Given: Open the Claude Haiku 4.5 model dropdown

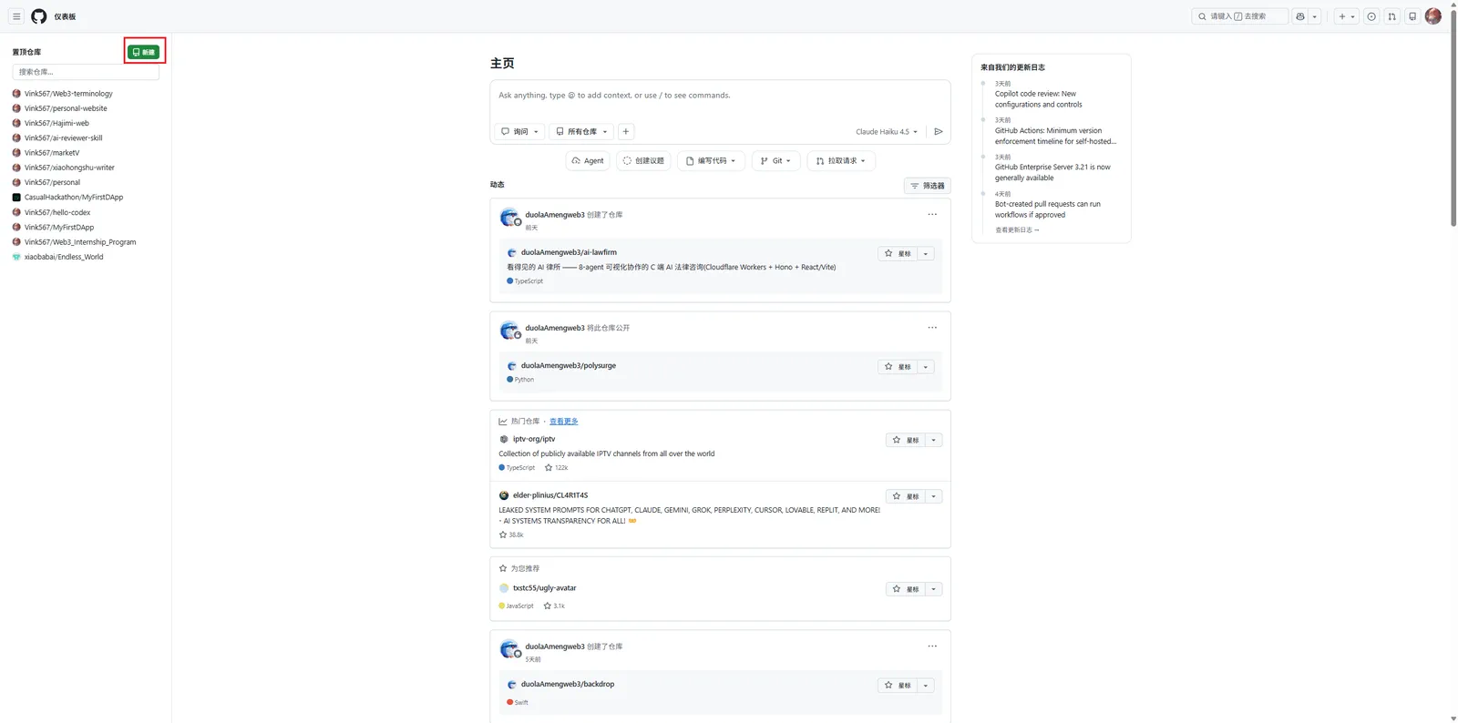Looking at the screenshot, I should [887, 132].
